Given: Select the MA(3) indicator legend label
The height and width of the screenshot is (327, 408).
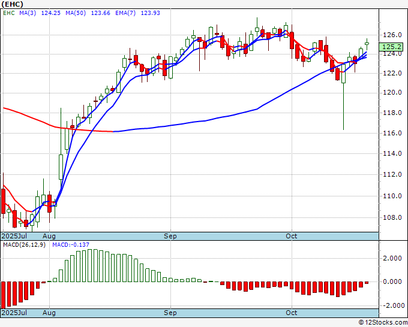Looking at the screenshot, I should [x=28, y=13].
